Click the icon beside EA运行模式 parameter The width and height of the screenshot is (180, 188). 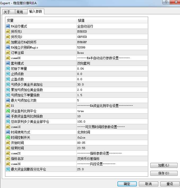coord(8,26)
